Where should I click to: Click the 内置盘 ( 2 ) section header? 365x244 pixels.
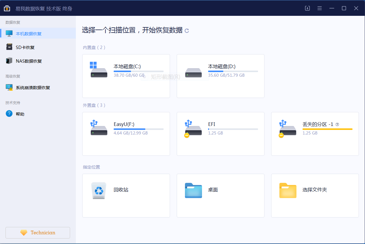94,47
